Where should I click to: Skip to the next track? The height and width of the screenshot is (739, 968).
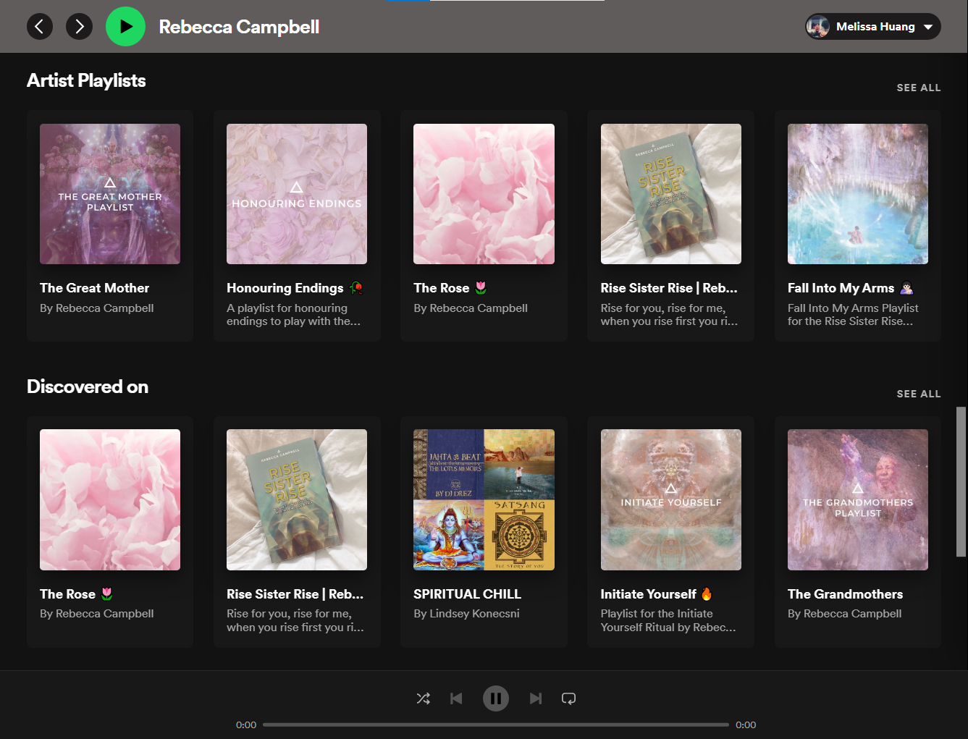(535, 698)
